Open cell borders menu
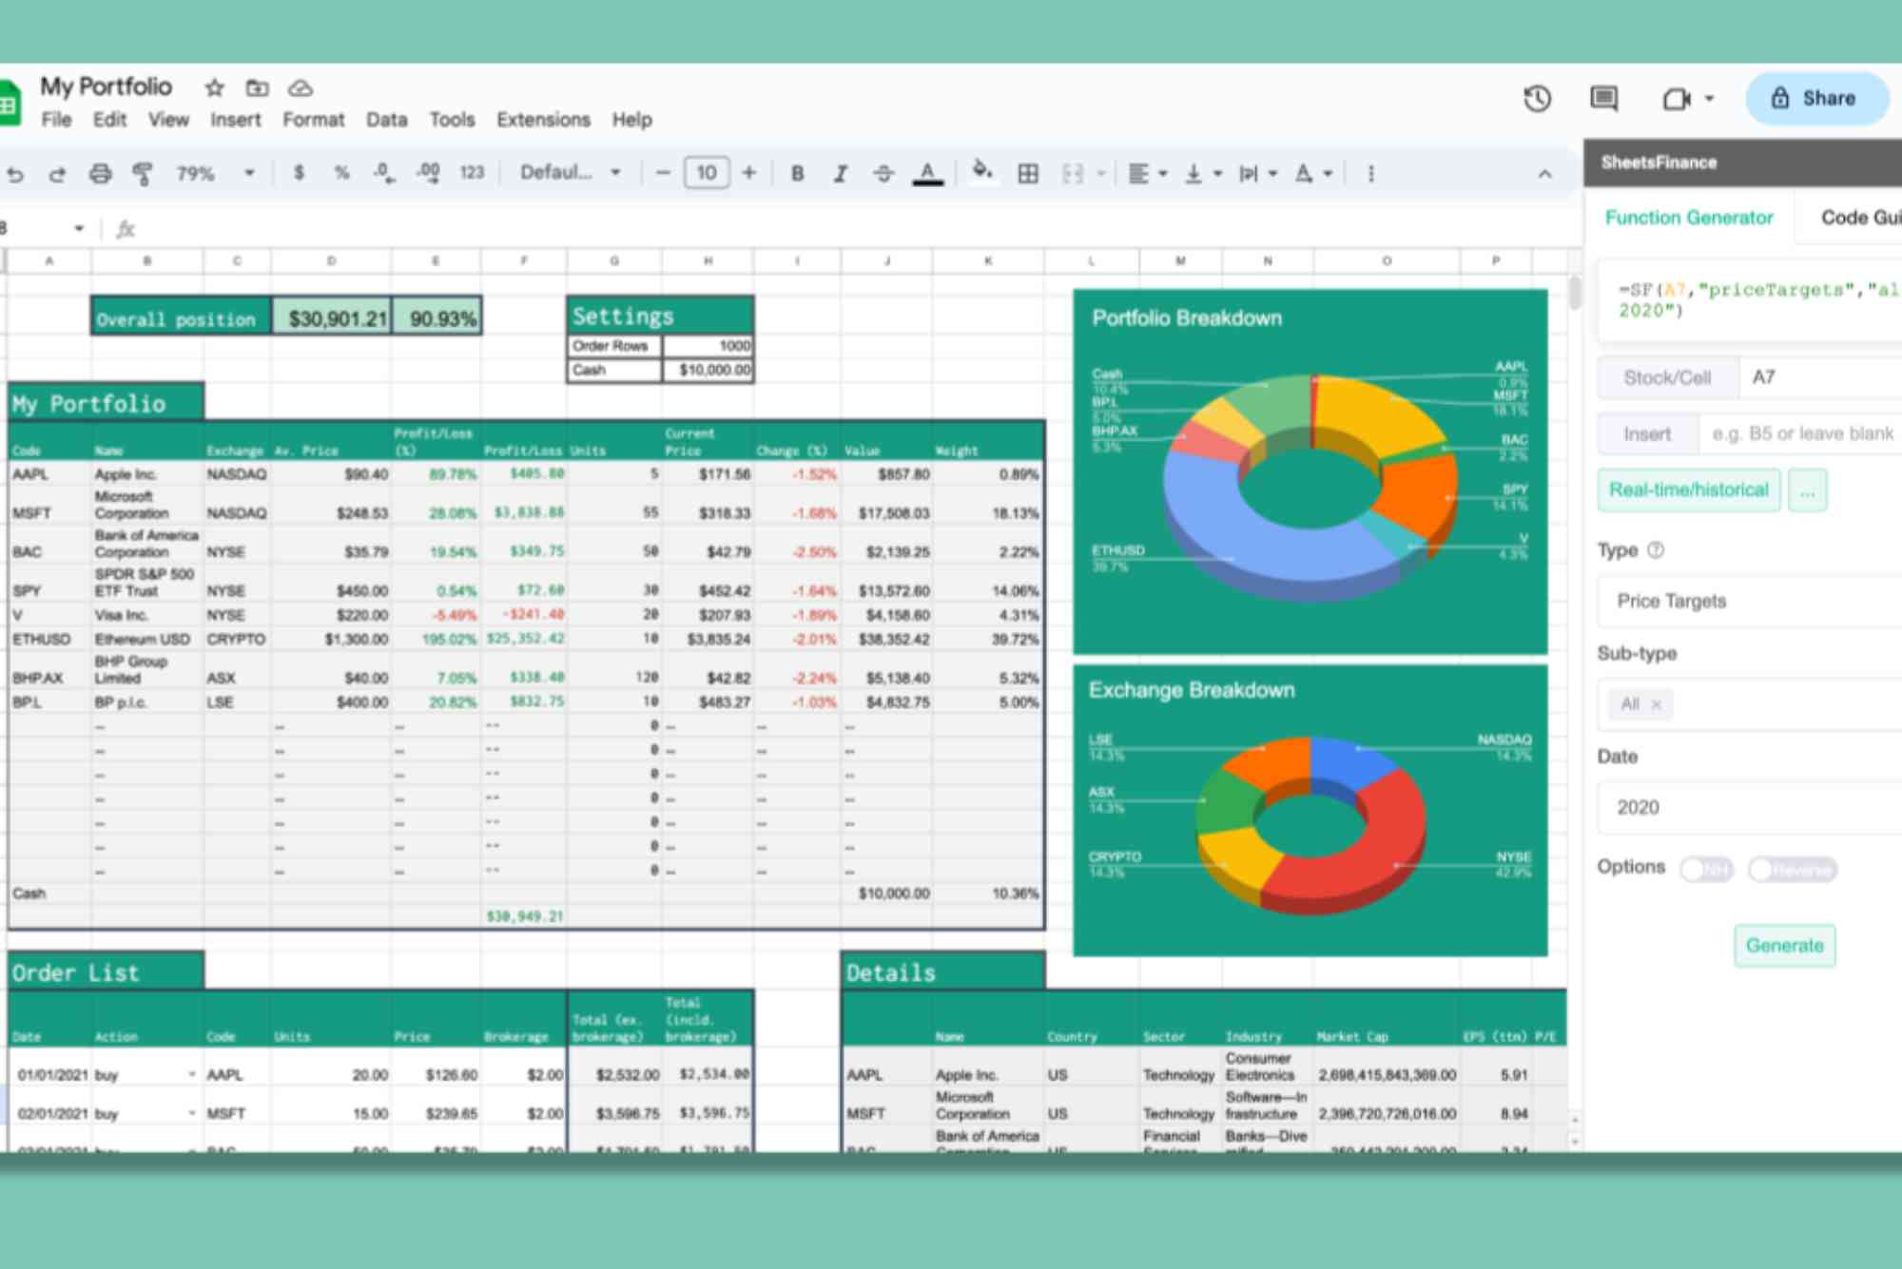The image size is (1902, 1269). [1028, 174]
